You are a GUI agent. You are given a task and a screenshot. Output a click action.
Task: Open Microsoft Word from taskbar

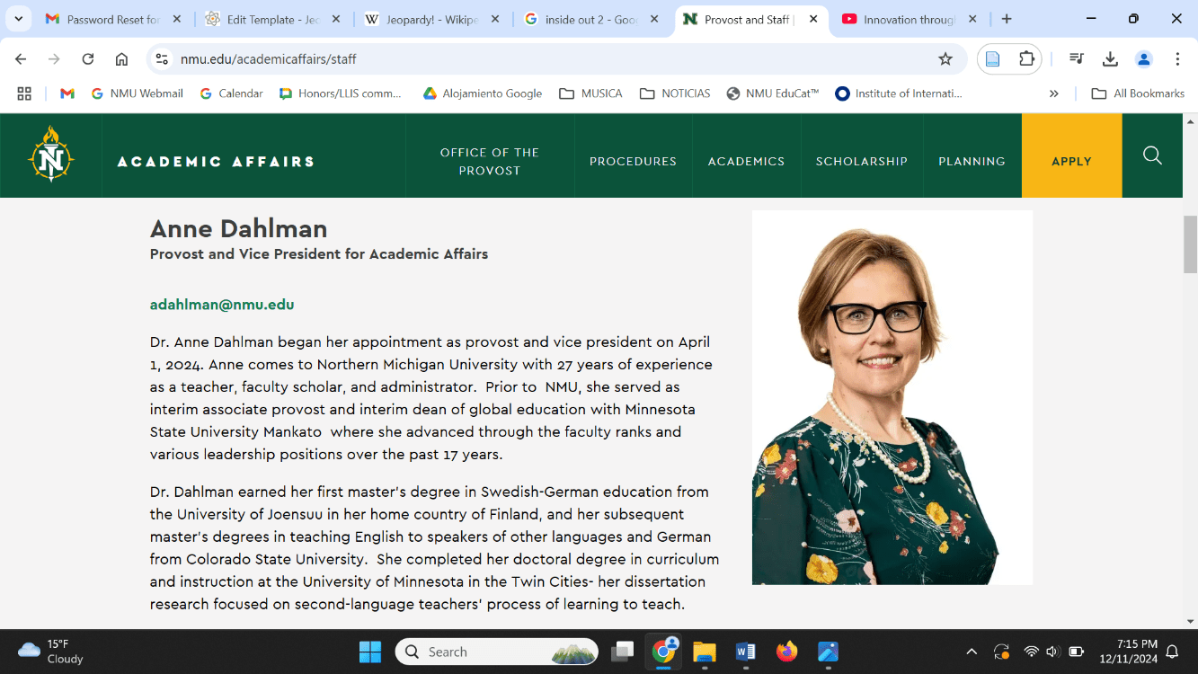coord(745,652)
